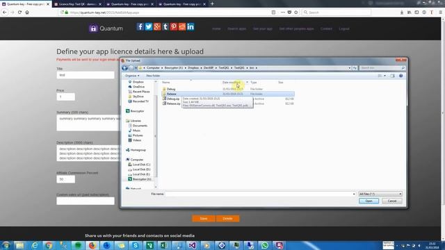Open Excel from the taskbar

click(x=164, y=245)
